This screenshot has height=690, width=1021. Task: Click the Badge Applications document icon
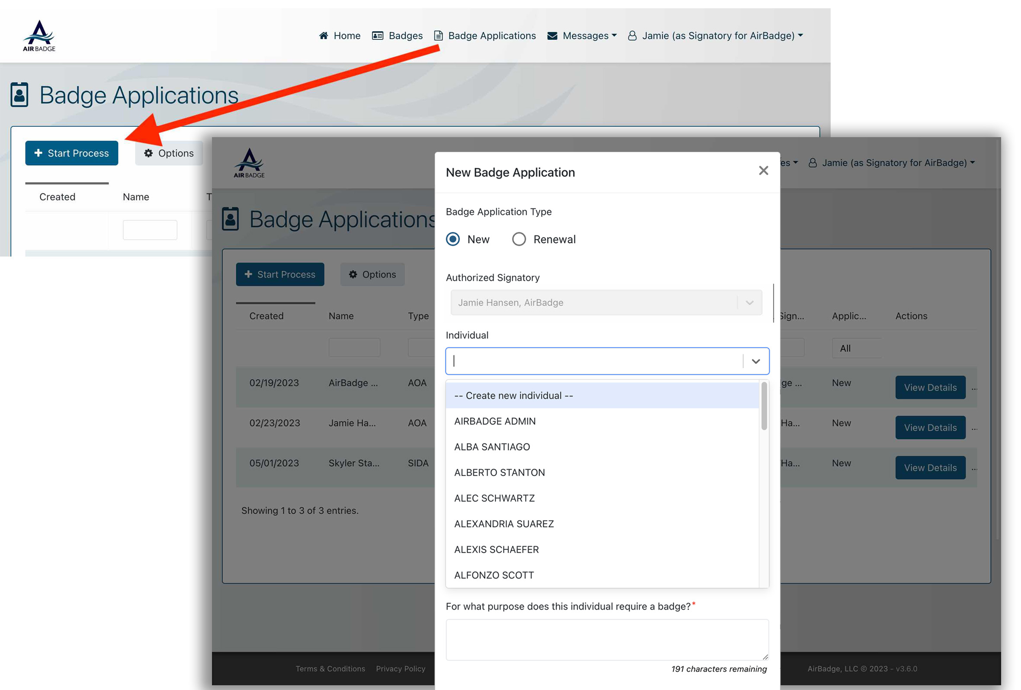pyautogui.click(x=438, y=35)
